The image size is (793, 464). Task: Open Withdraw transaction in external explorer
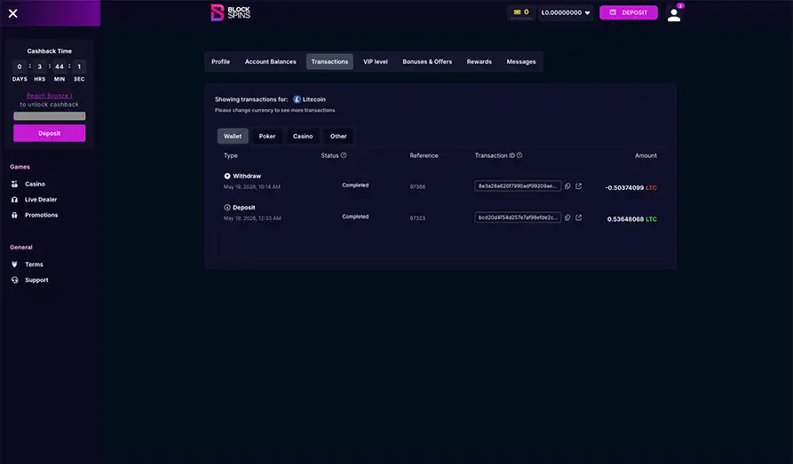coord(579,186)
